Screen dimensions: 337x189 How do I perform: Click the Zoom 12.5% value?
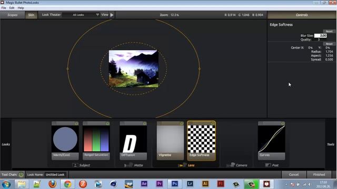(x=175, y=15)
